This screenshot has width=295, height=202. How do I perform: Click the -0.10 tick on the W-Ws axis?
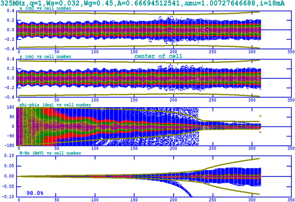pyautogui.click(x=8, y=197)
